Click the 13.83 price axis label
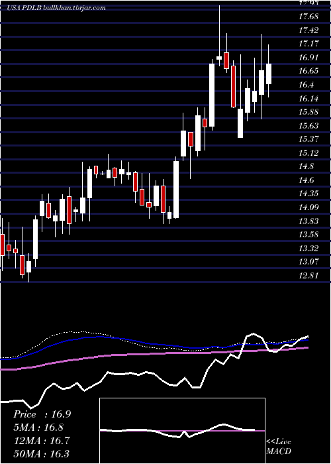 point(308,221)
